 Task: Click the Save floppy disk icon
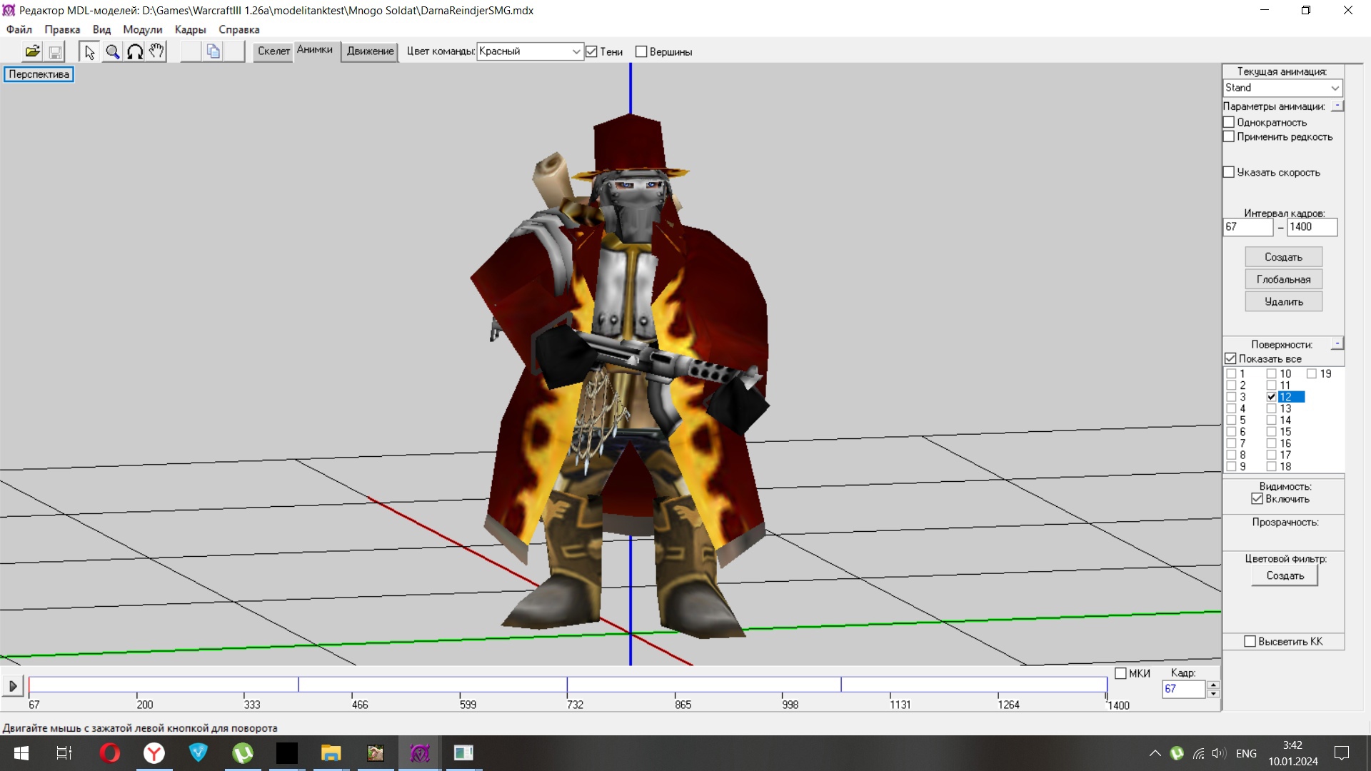tap(55, 51)
